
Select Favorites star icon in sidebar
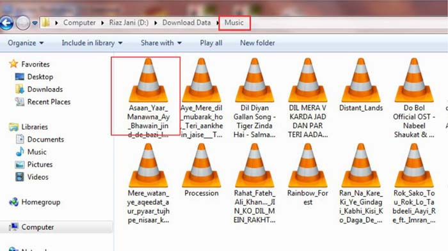click(13, 64)
